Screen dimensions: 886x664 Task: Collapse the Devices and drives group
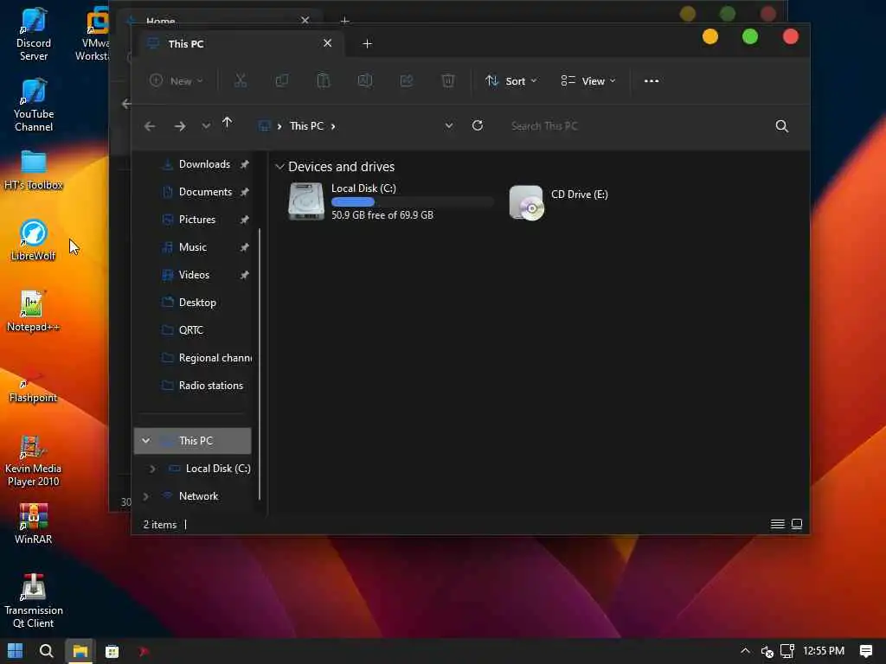point(279,167)
